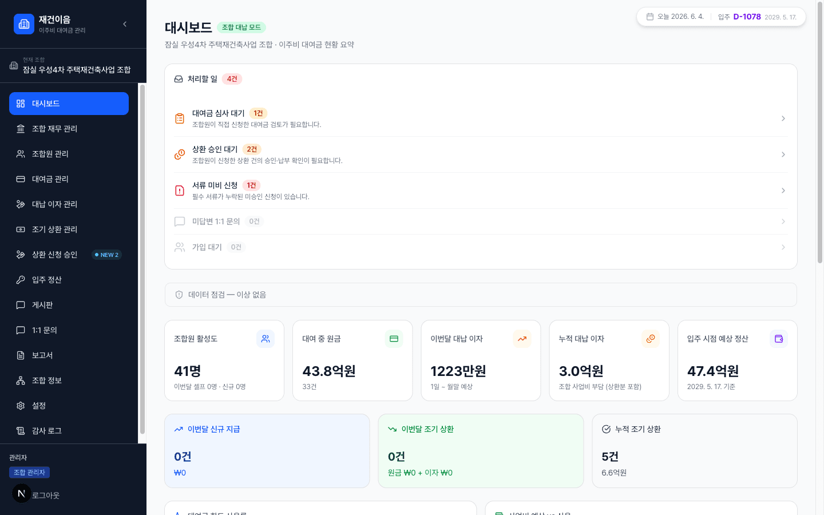
Task: Open the 조합원 활성도 card
Action: [x=224, y=360]
